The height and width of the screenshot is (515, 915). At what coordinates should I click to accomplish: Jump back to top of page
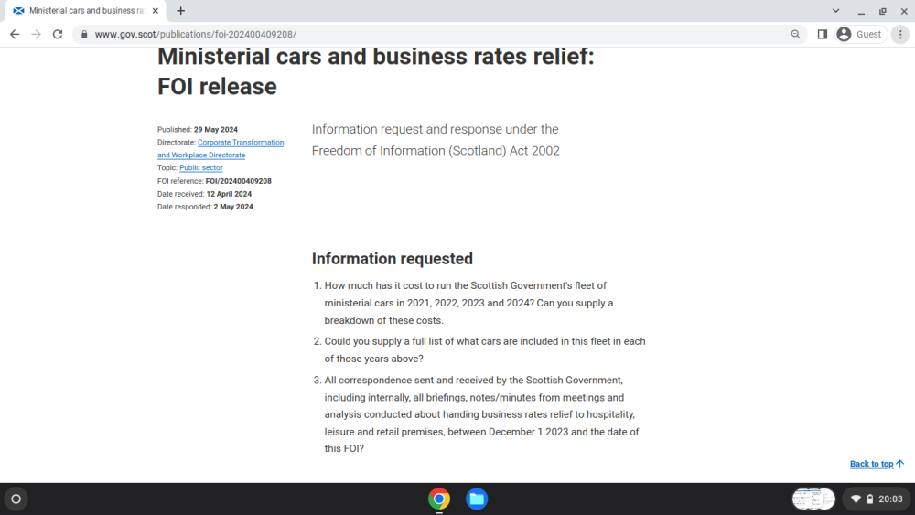pyautogui.click(x=877, y=464)
